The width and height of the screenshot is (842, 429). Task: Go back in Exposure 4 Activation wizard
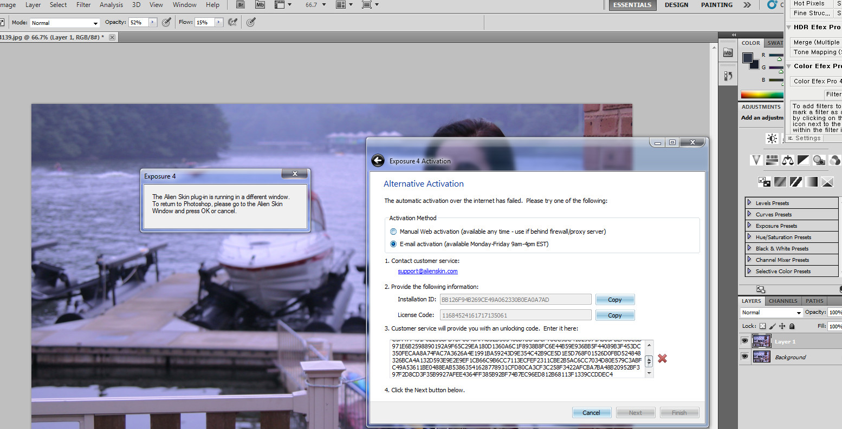[x=378, y=161]
